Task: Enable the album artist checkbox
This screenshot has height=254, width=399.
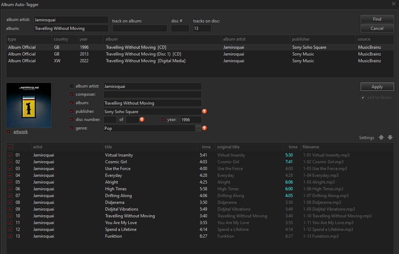Action: 72,86
